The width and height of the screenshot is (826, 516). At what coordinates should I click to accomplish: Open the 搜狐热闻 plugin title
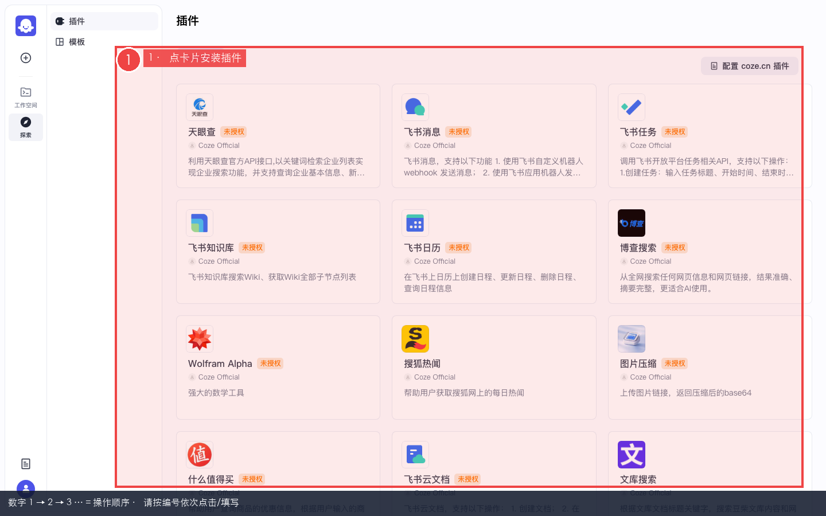coord(422,363)
